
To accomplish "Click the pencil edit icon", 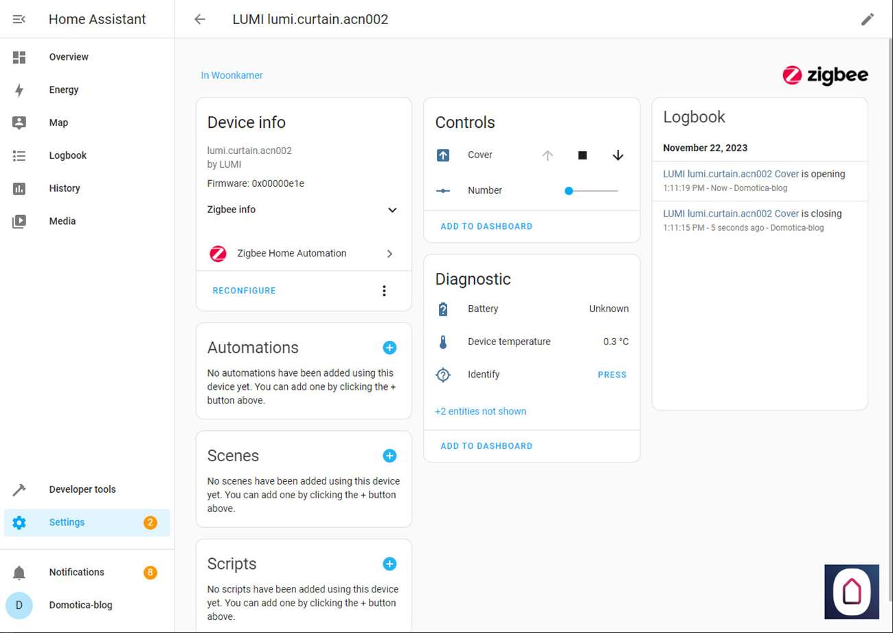I will [x=867, y=19].
